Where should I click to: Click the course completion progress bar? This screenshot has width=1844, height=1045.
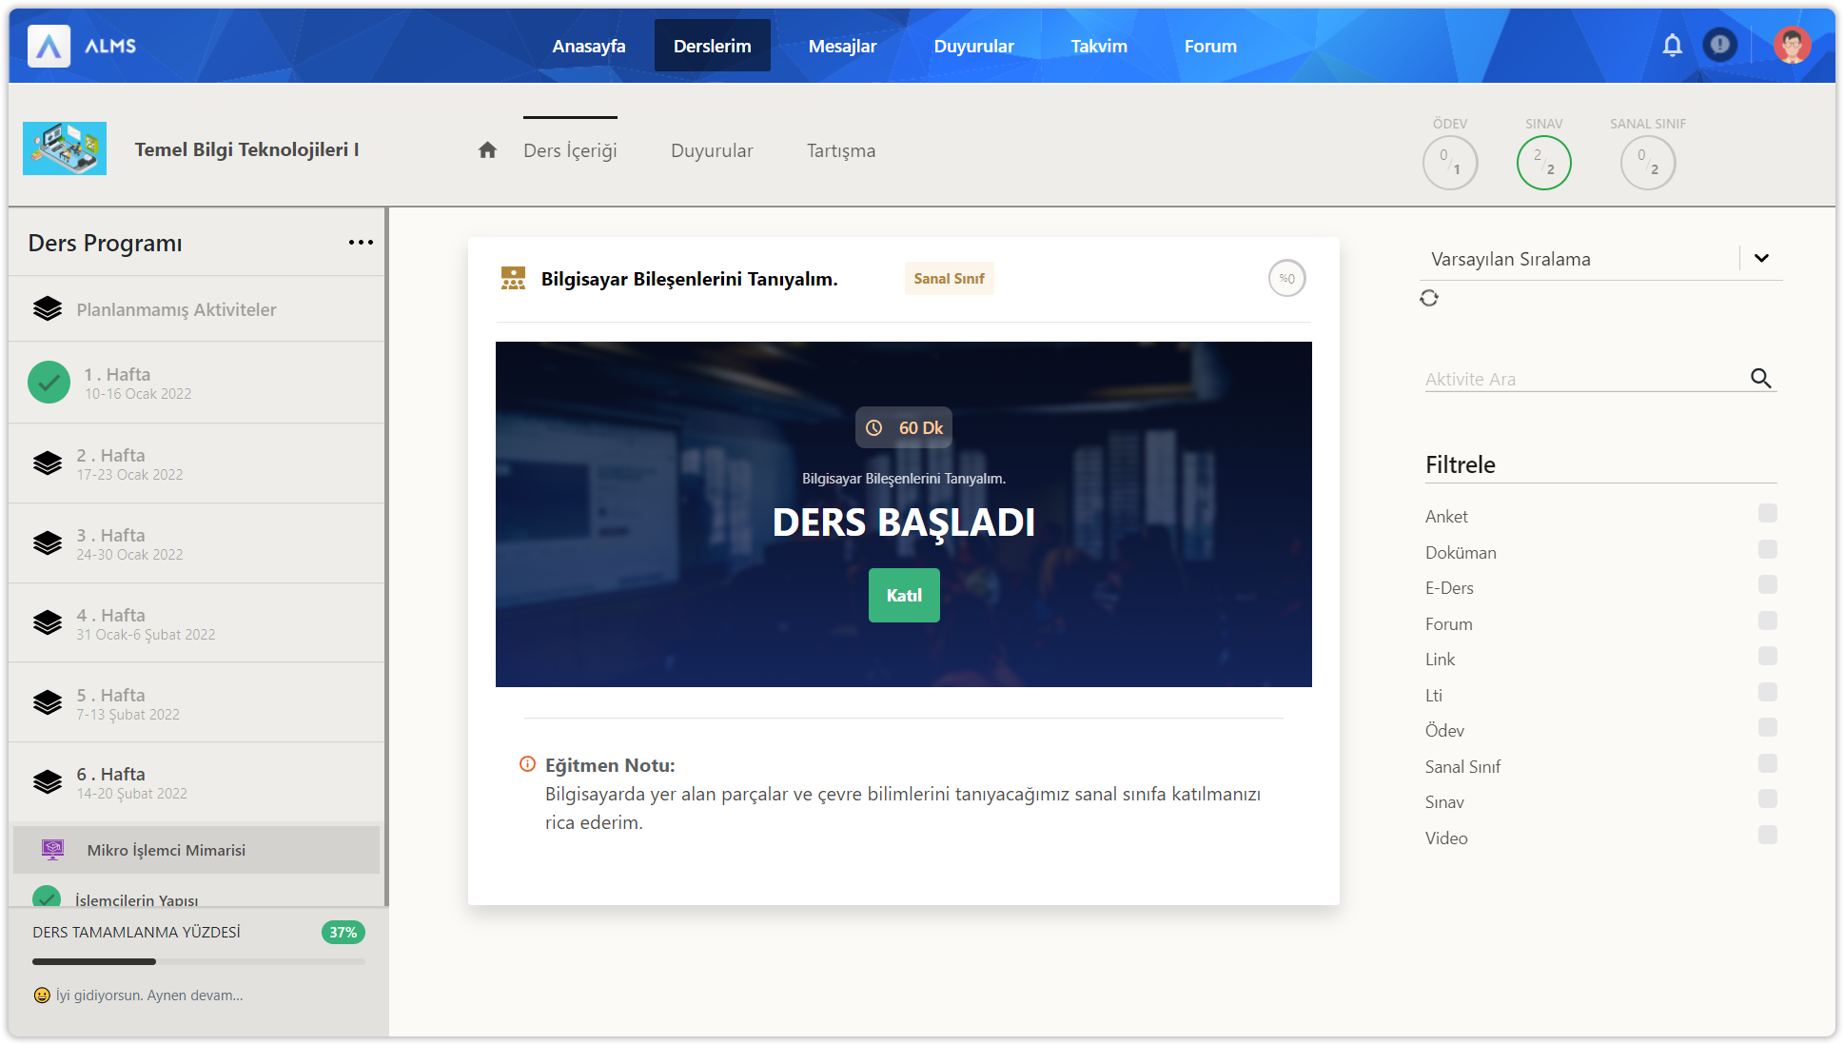pyautogui.click(x=198, y=961)
